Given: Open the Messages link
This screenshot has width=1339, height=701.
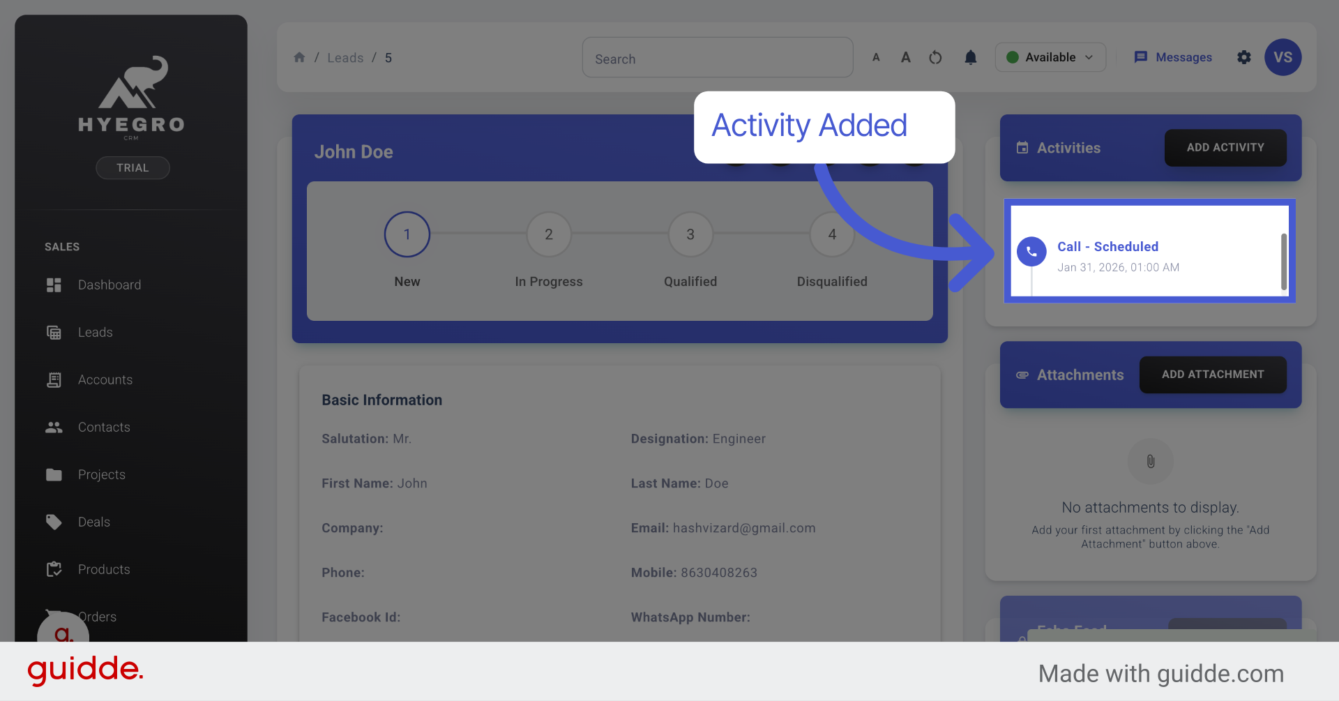Looking at the screenshot, I should 1173,57.
